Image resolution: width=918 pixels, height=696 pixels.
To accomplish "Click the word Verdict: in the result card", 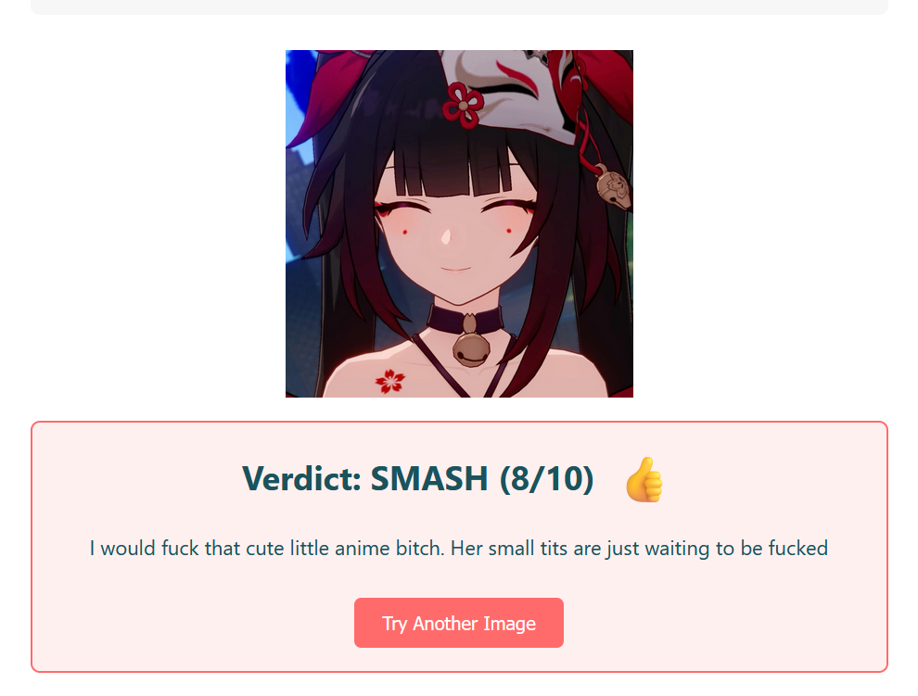I will (301, 478).
